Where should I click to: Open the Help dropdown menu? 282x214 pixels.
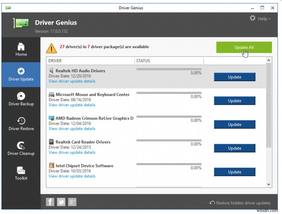263,19
